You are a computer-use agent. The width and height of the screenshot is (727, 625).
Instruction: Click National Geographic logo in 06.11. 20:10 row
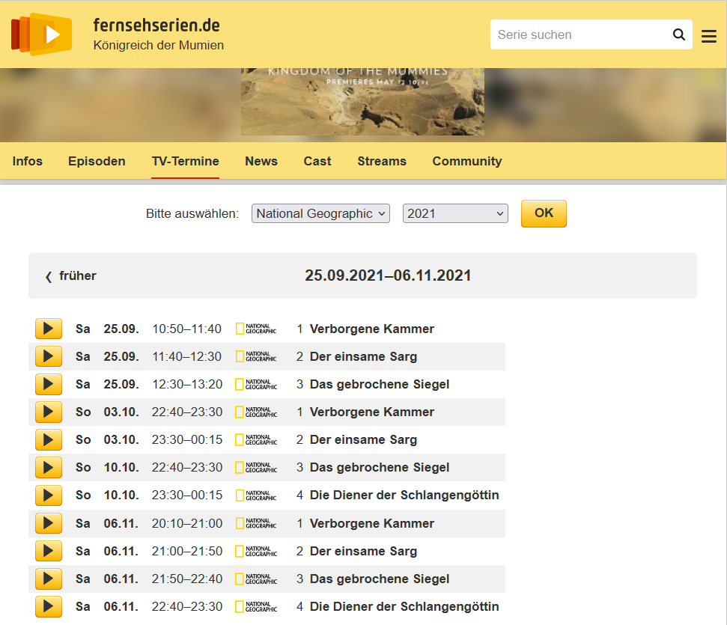(x=256, y=523)
